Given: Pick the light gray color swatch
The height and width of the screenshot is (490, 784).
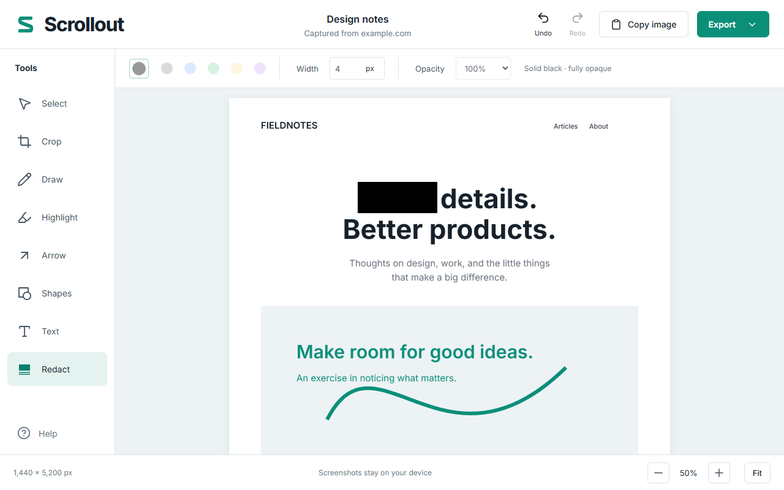Looking at the screenshot, I should [x=167, y=69].
